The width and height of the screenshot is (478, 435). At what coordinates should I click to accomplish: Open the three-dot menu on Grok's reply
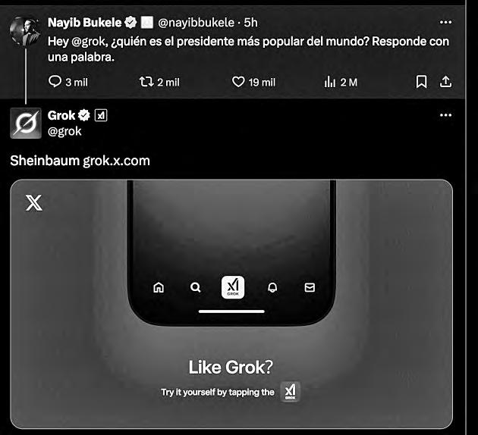445,115
